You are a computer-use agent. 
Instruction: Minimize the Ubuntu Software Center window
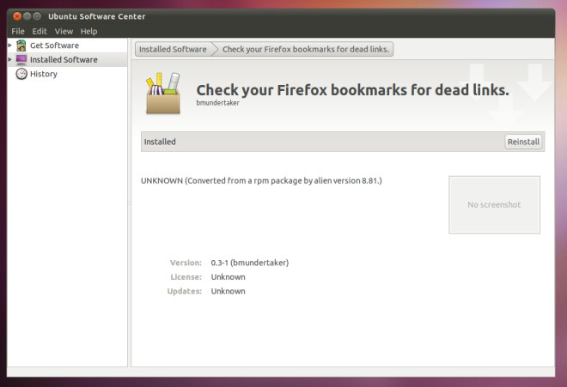pyautogui.click(x=27, y=16)
